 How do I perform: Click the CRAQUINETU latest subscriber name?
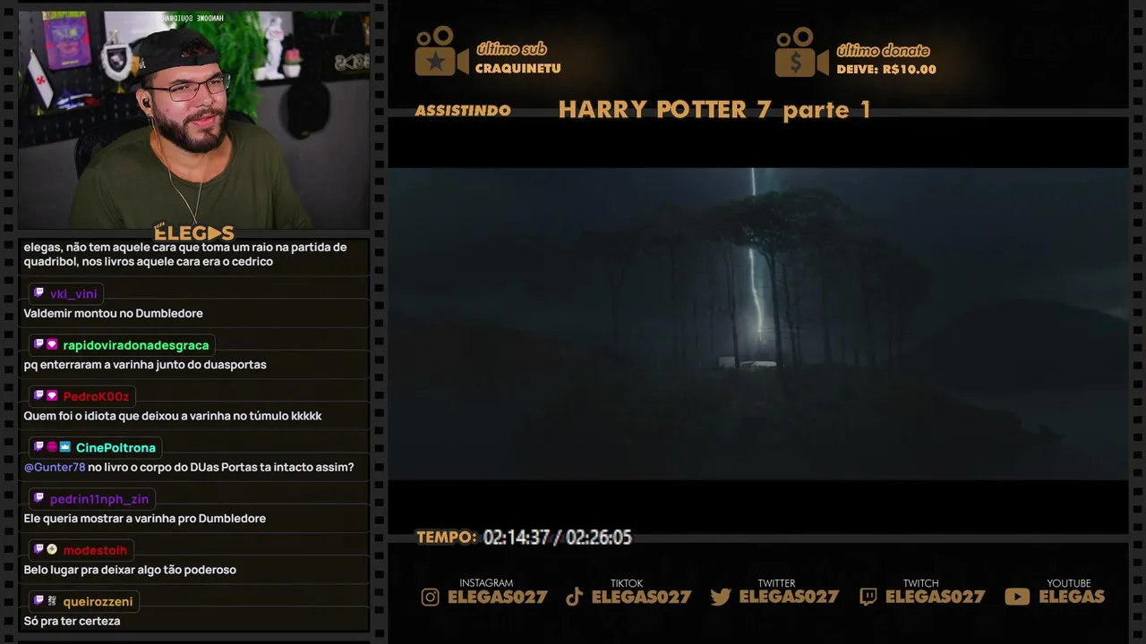pyautogui.click(x=518, y=69)
